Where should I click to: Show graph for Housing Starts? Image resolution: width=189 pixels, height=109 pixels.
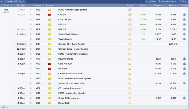[185, 59]
